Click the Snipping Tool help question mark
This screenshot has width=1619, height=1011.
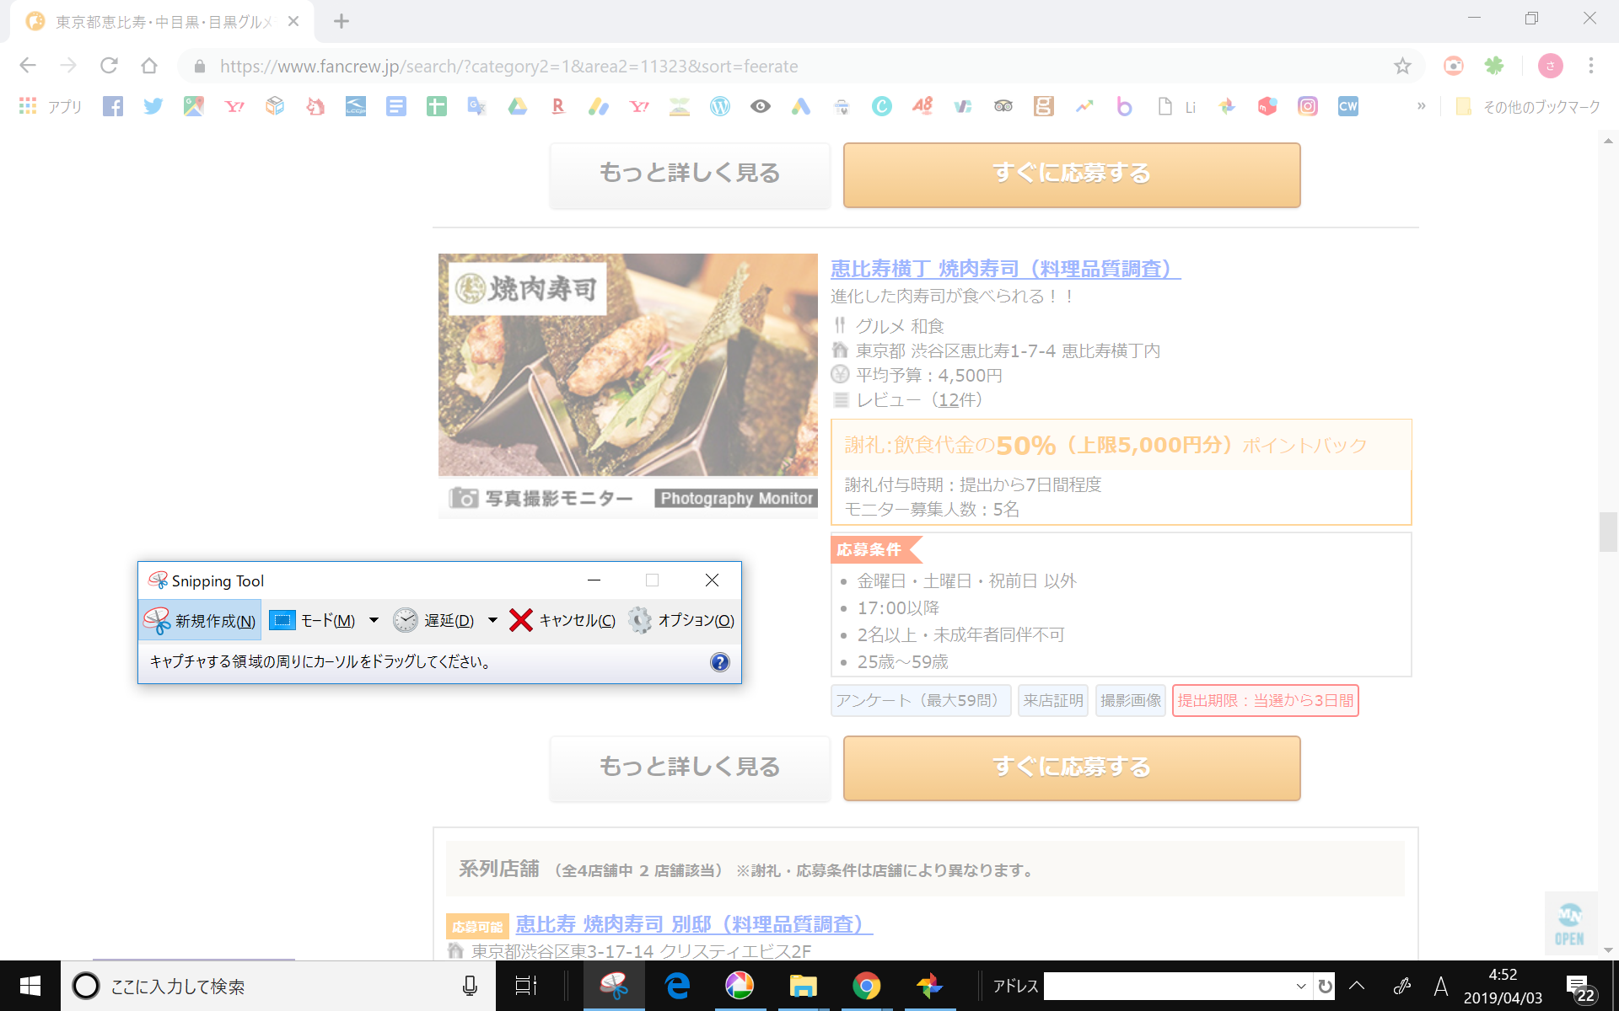pos(719,662)
